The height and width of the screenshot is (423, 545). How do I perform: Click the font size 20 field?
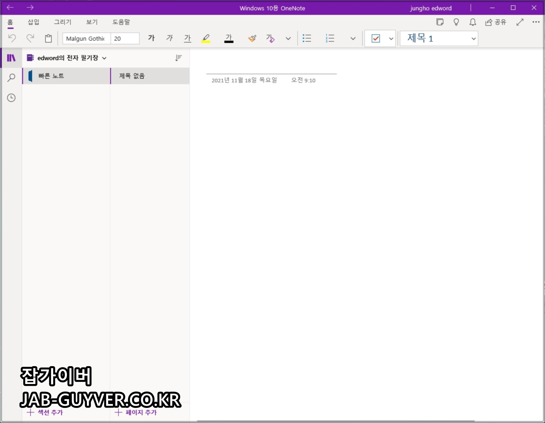(125, 38)
